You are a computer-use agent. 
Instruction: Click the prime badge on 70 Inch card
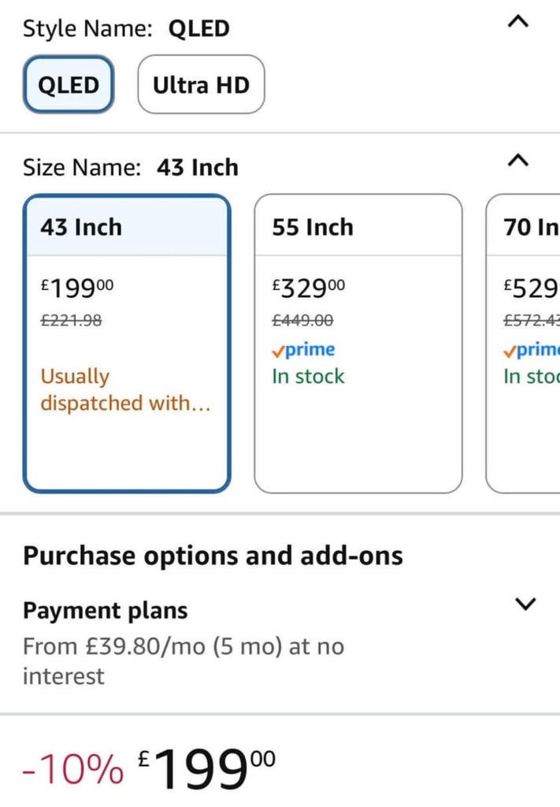[x=532, y=349]
